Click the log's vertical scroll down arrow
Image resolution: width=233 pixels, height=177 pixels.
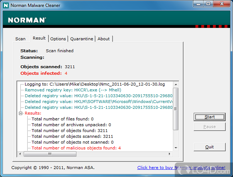click(x=176, y=148)
